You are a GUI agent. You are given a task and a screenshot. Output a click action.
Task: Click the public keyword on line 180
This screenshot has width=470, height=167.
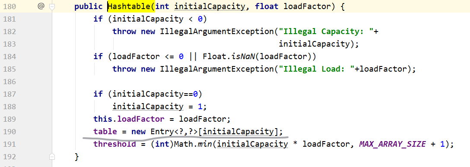(89, 6)
